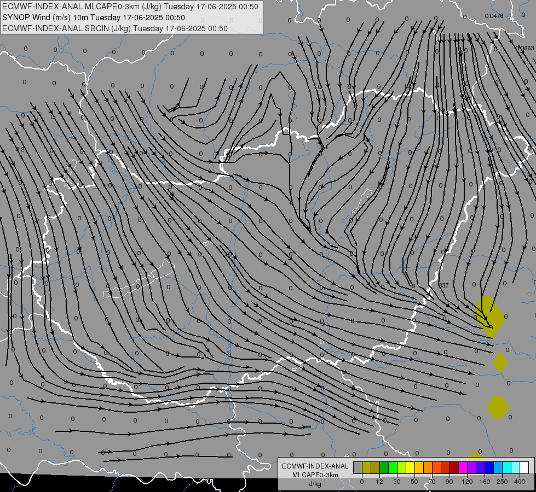
Task: Click the MLCAPE0-3km legend caption
Action: (x=315, y=475)
